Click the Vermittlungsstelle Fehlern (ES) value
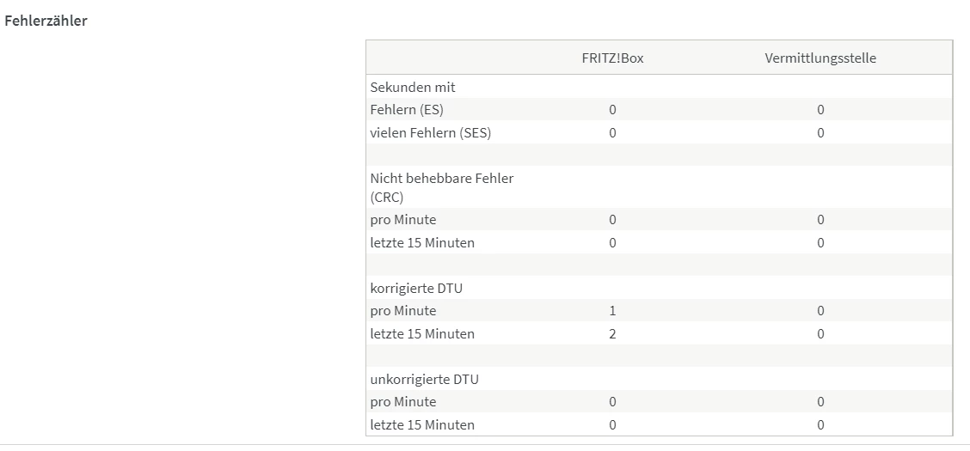This screenshot has width=970, height=451. click(820, 110)
